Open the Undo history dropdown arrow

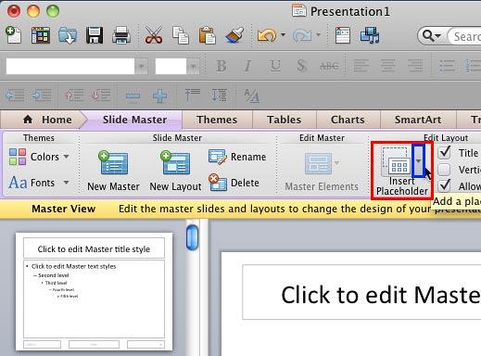point(283,34)
